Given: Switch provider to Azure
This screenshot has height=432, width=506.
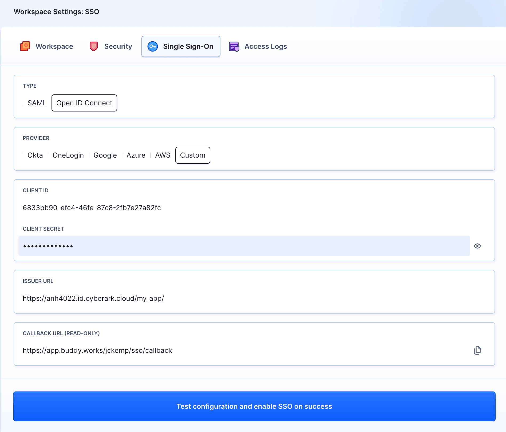Looking at the screenshot, I should pos(136,155).
